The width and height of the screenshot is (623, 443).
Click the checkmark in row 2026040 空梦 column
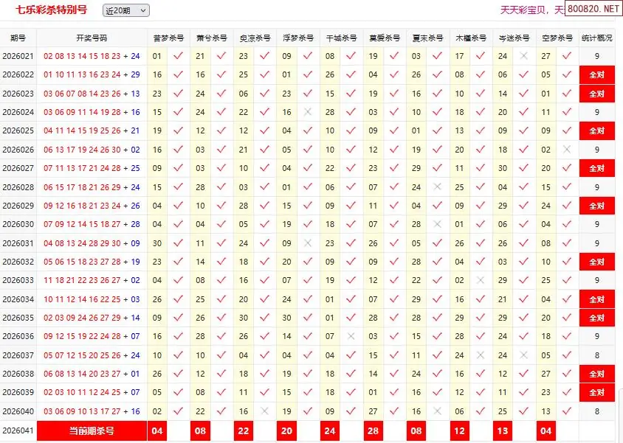[x=567, y=411]
